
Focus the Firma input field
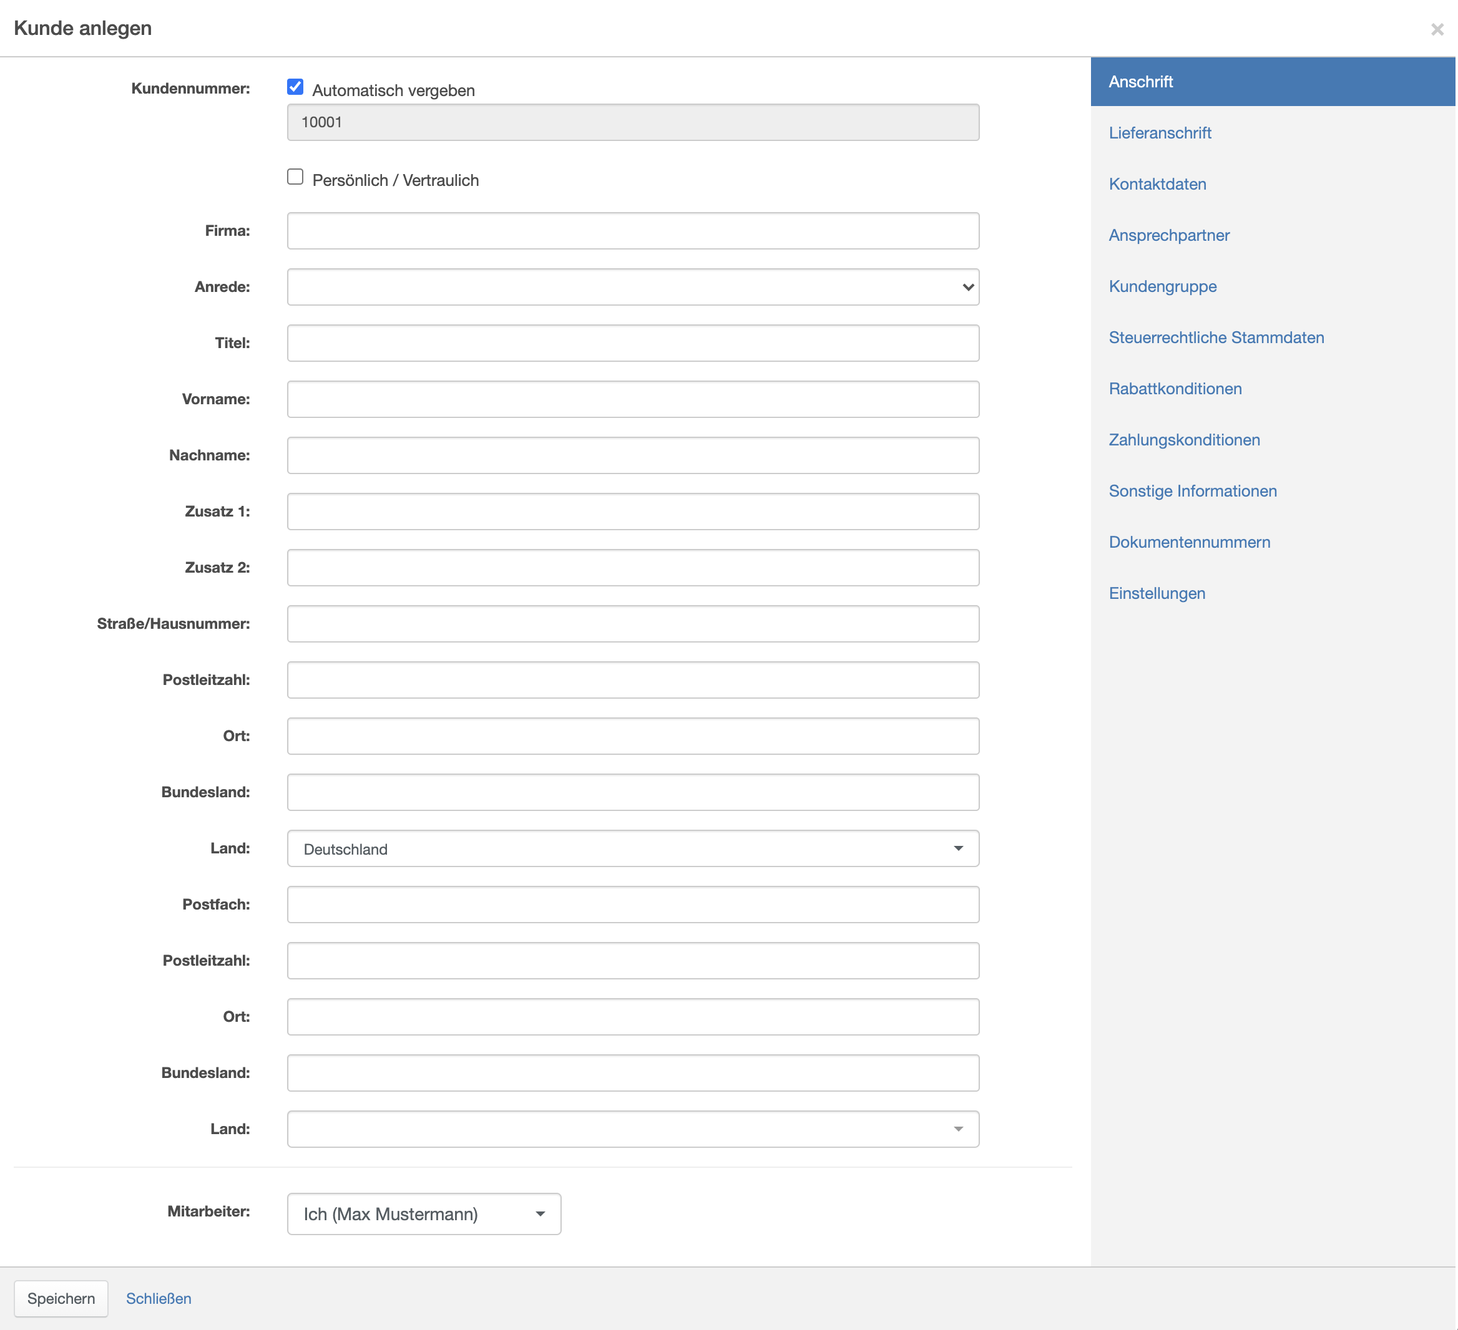point(633,231)
